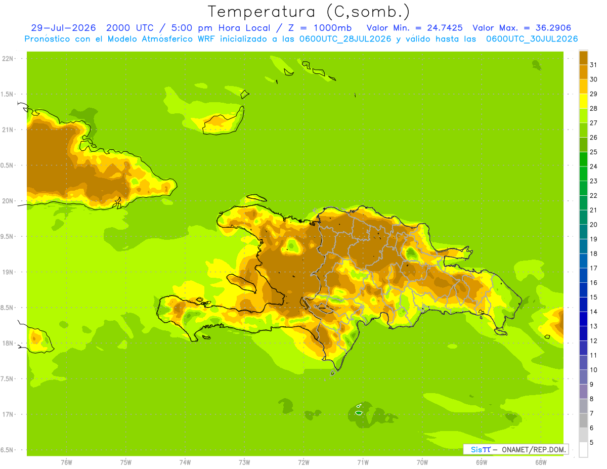Click the gray colorbar swatch between labels 6 and 7
This screenshot has width=607, height=469.
pos(583,420)
